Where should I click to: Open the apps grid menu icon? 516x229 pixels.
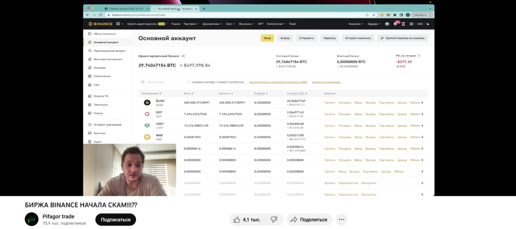click(x=118, y=24)
